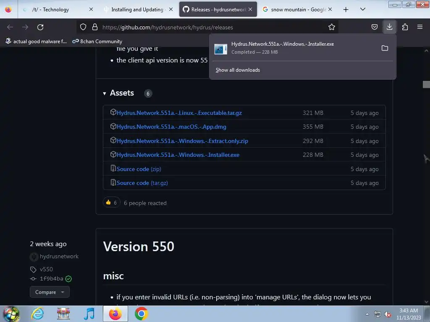Open the extensions puzzle icon

tap(405, 27)
